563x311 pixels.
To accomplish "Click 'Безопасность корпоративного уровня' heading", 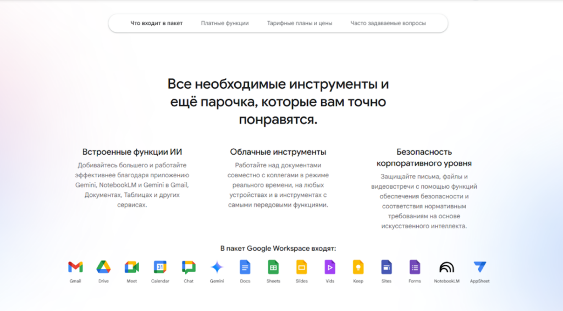I will (x=424, y=157).
